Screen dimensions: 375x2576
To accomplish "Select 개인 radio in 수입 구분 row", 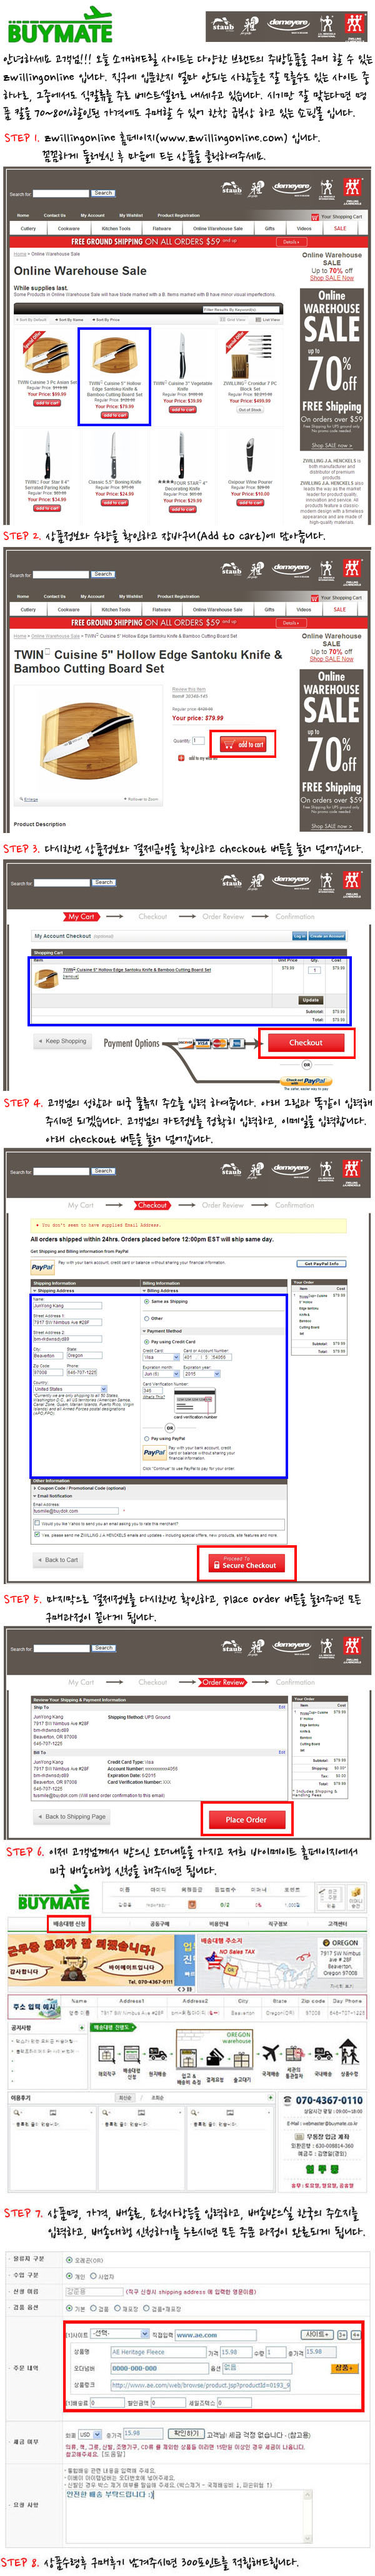I will [x=69, y=2276].
